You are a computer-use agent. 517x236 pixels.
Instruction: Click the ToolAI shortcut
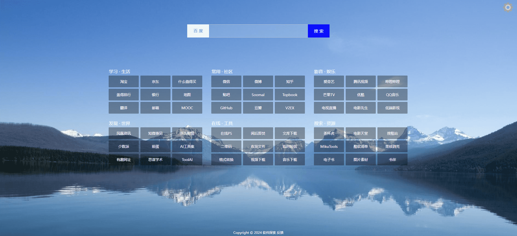click(187, 160)
